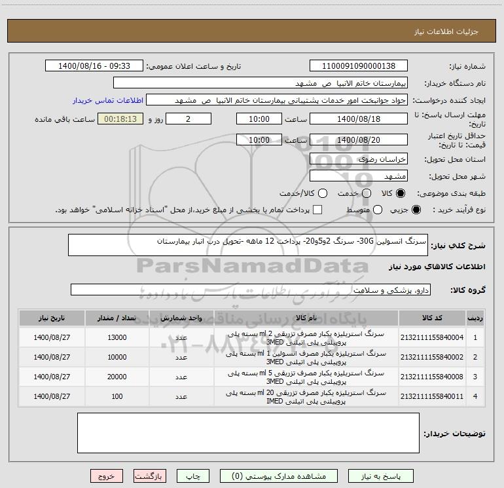Toggle the اسناد خزانه اسلامی payment checkbox
The width and height of the screenshot is (504, 488).
pos(317,210)
